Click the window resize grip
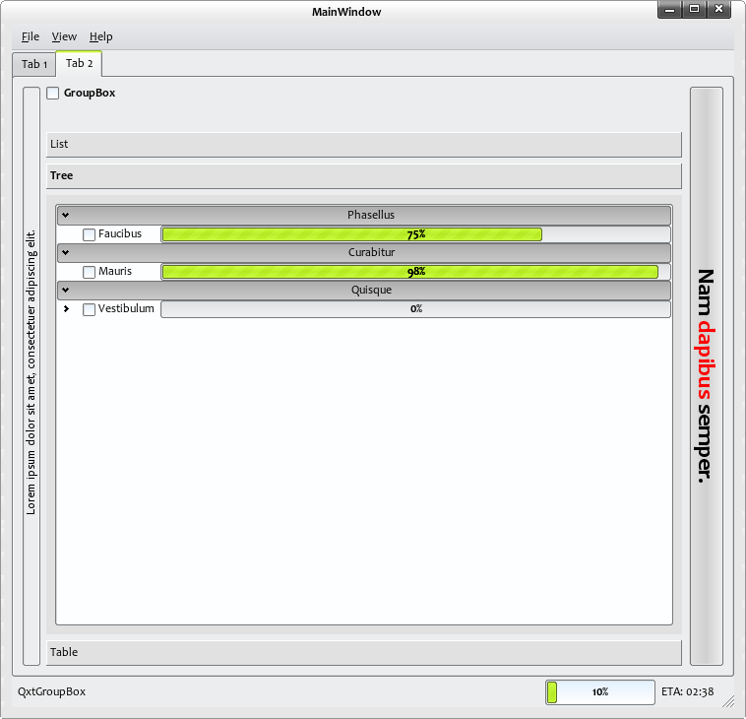This screenshot has width=746, height=719. (728, 701)
